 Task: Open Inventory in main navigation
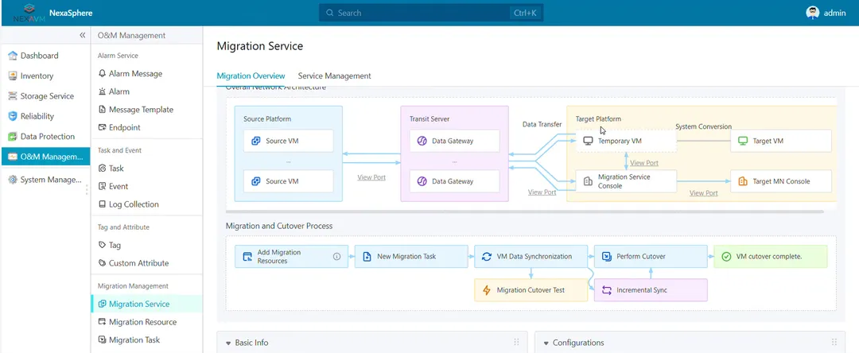point(45,76)
